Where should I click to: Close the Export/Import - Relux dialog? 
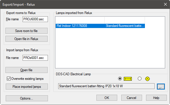tap(165, 4)
